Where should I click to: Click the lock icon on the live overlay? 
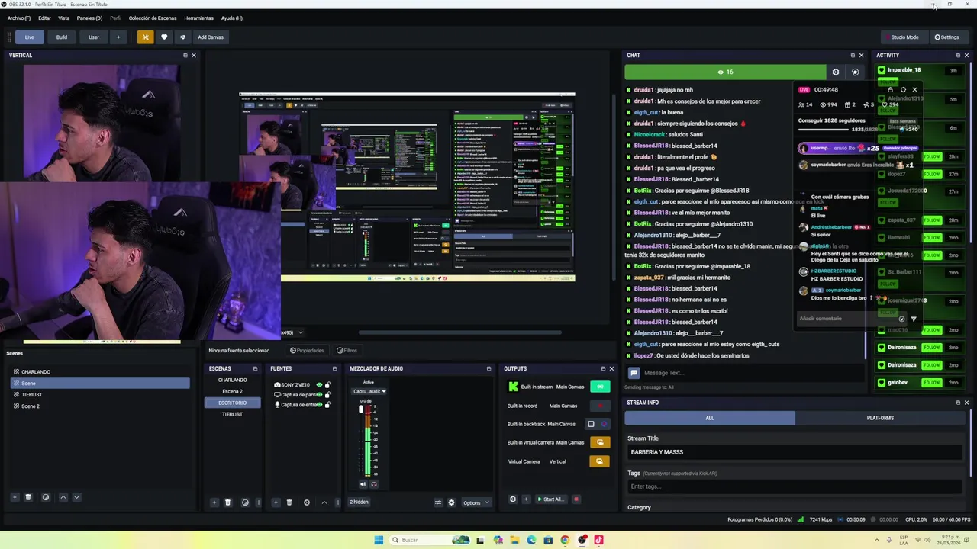tap(890, 89)
